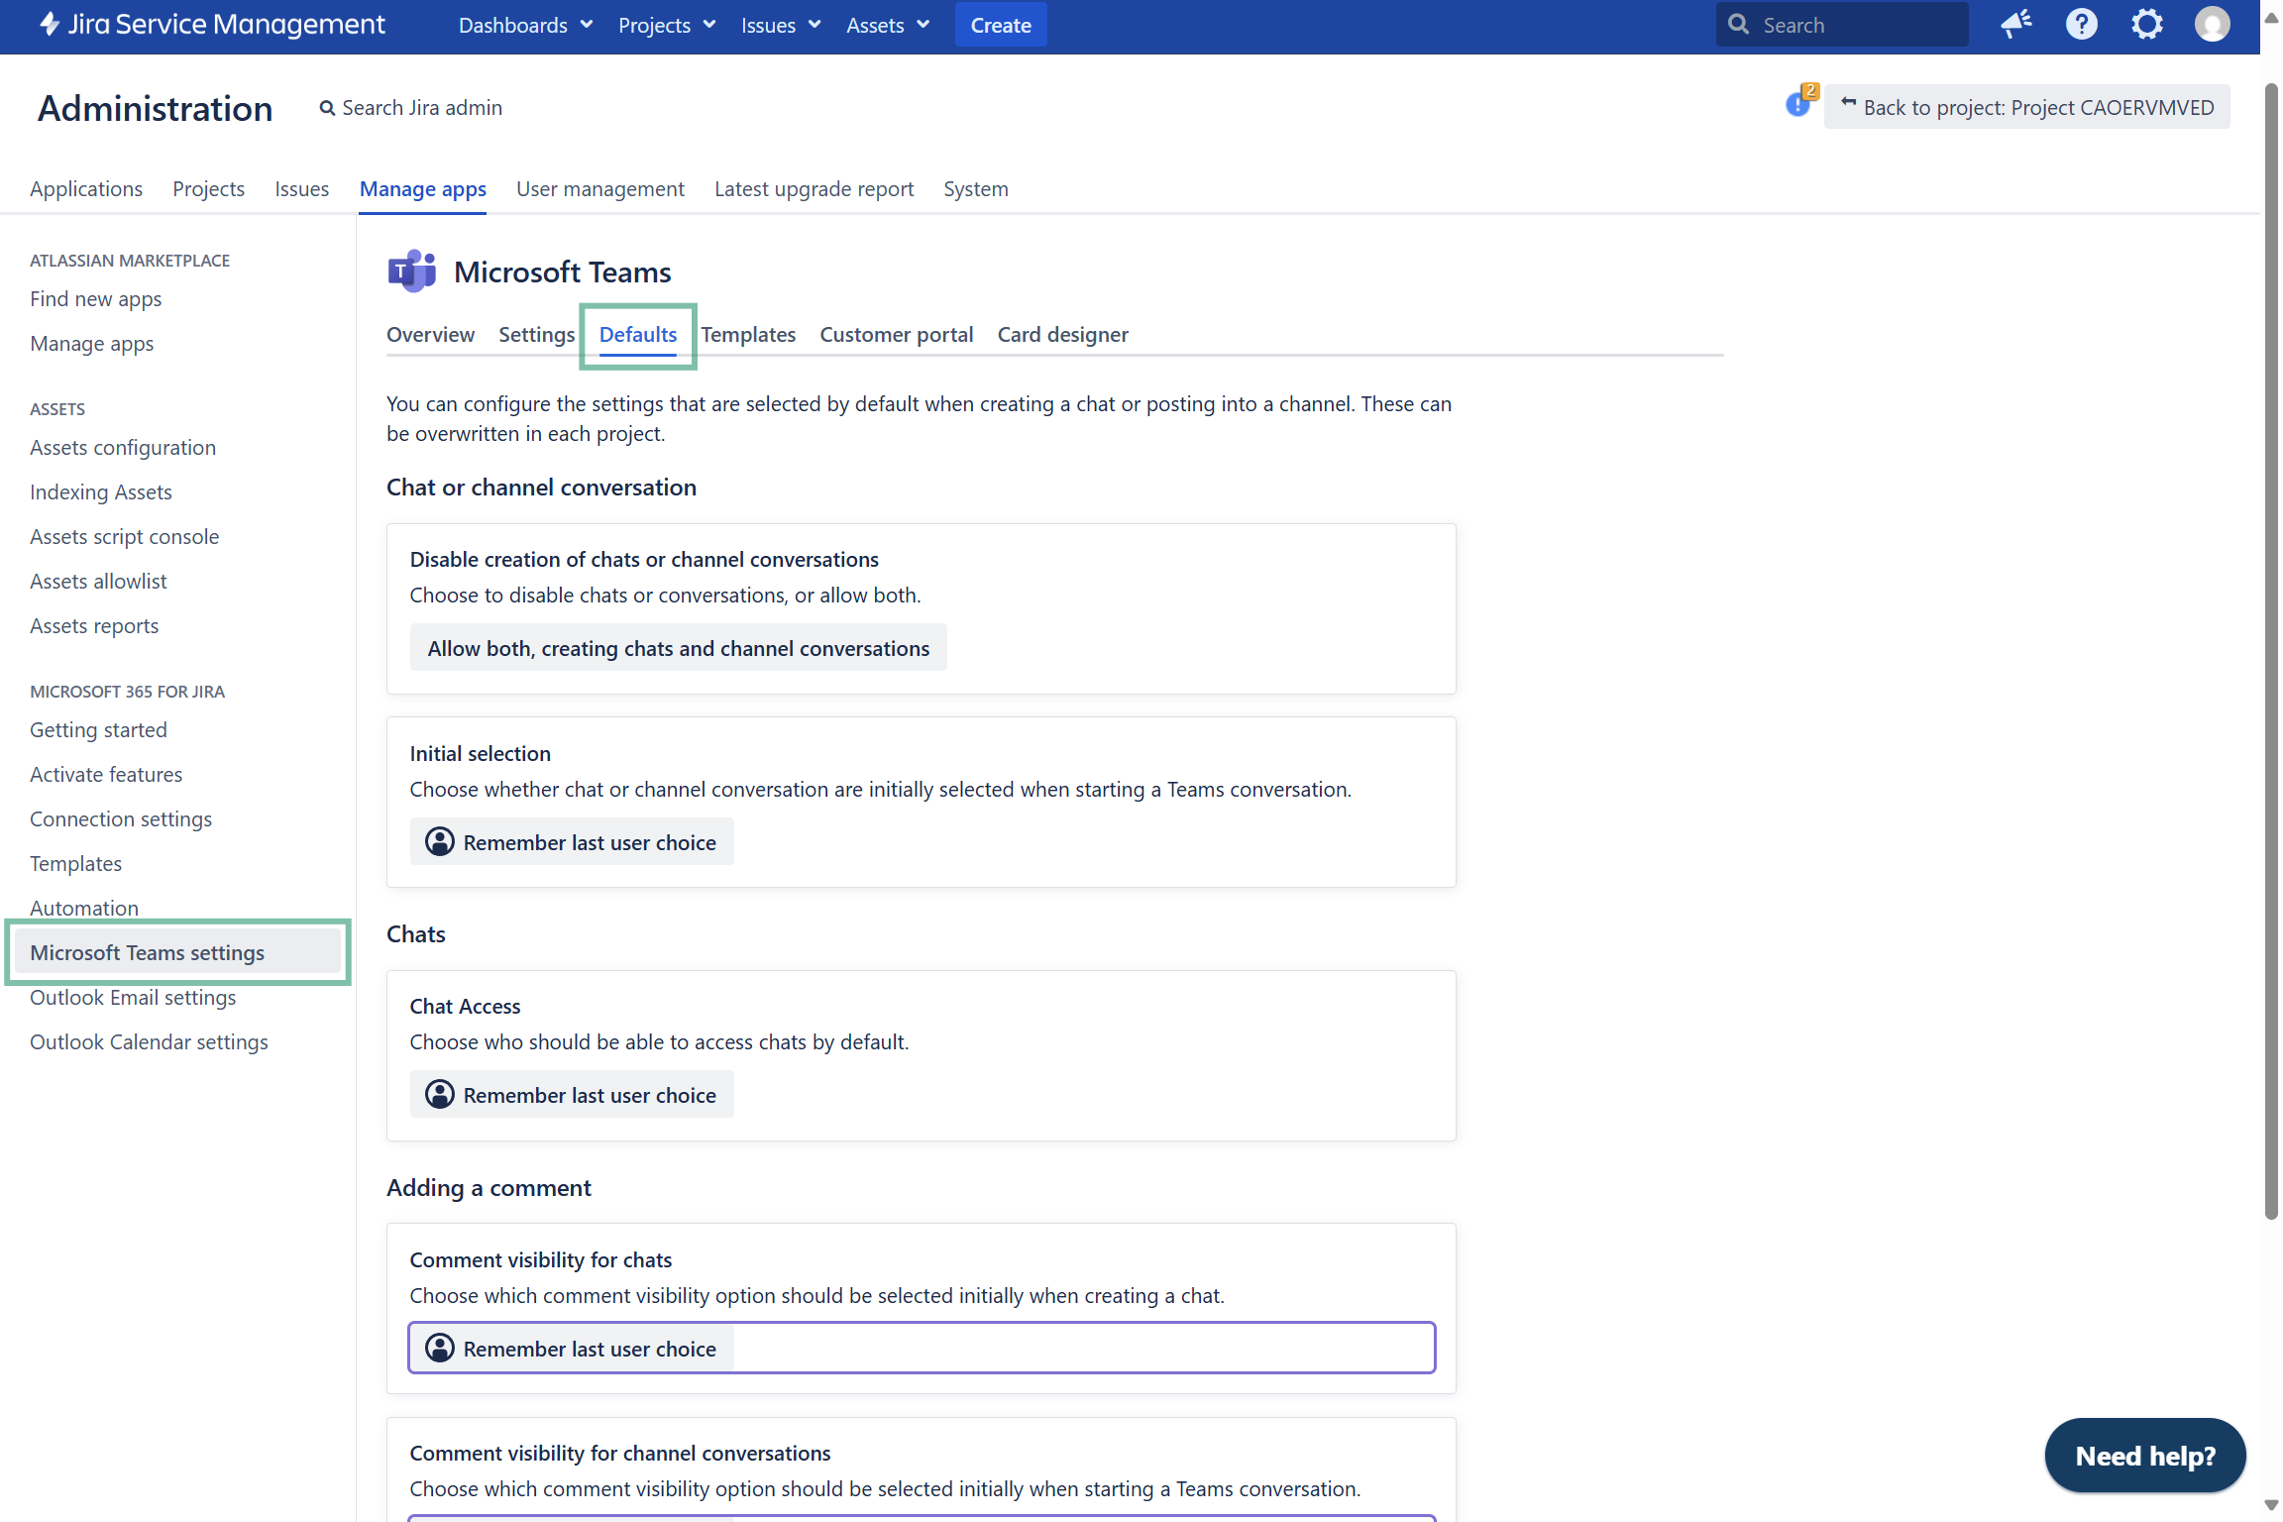Open the user profile avatar
This screenshot has width=2283, height=1522.
(2212, 25)
